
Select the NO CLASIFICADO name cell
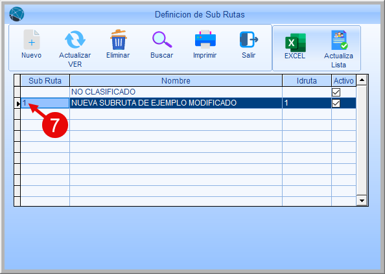click(x=176, y=92)
